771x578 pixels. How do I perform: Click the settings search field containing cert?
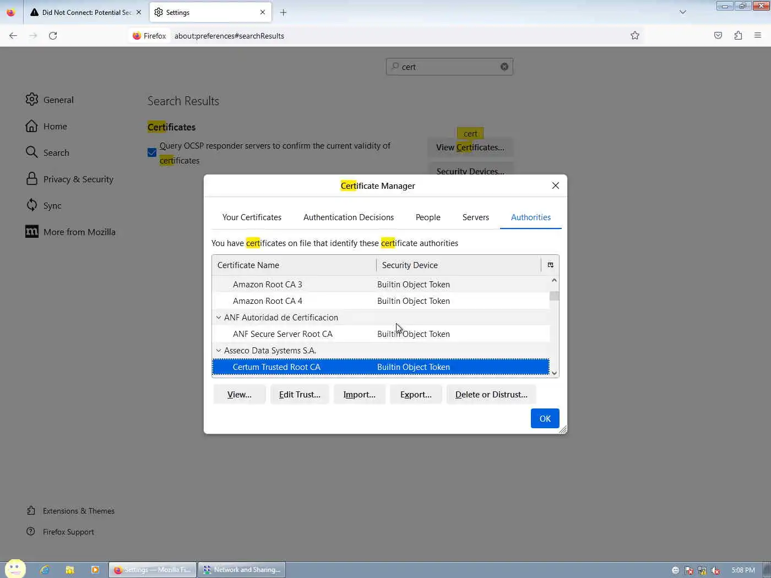(x=449, y=67)
